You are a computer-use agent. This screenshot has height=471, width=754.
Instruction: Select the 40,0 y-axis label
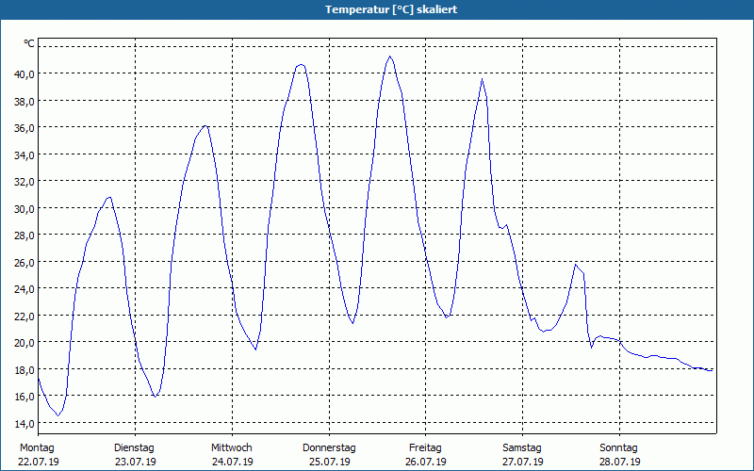pos(24,73)
